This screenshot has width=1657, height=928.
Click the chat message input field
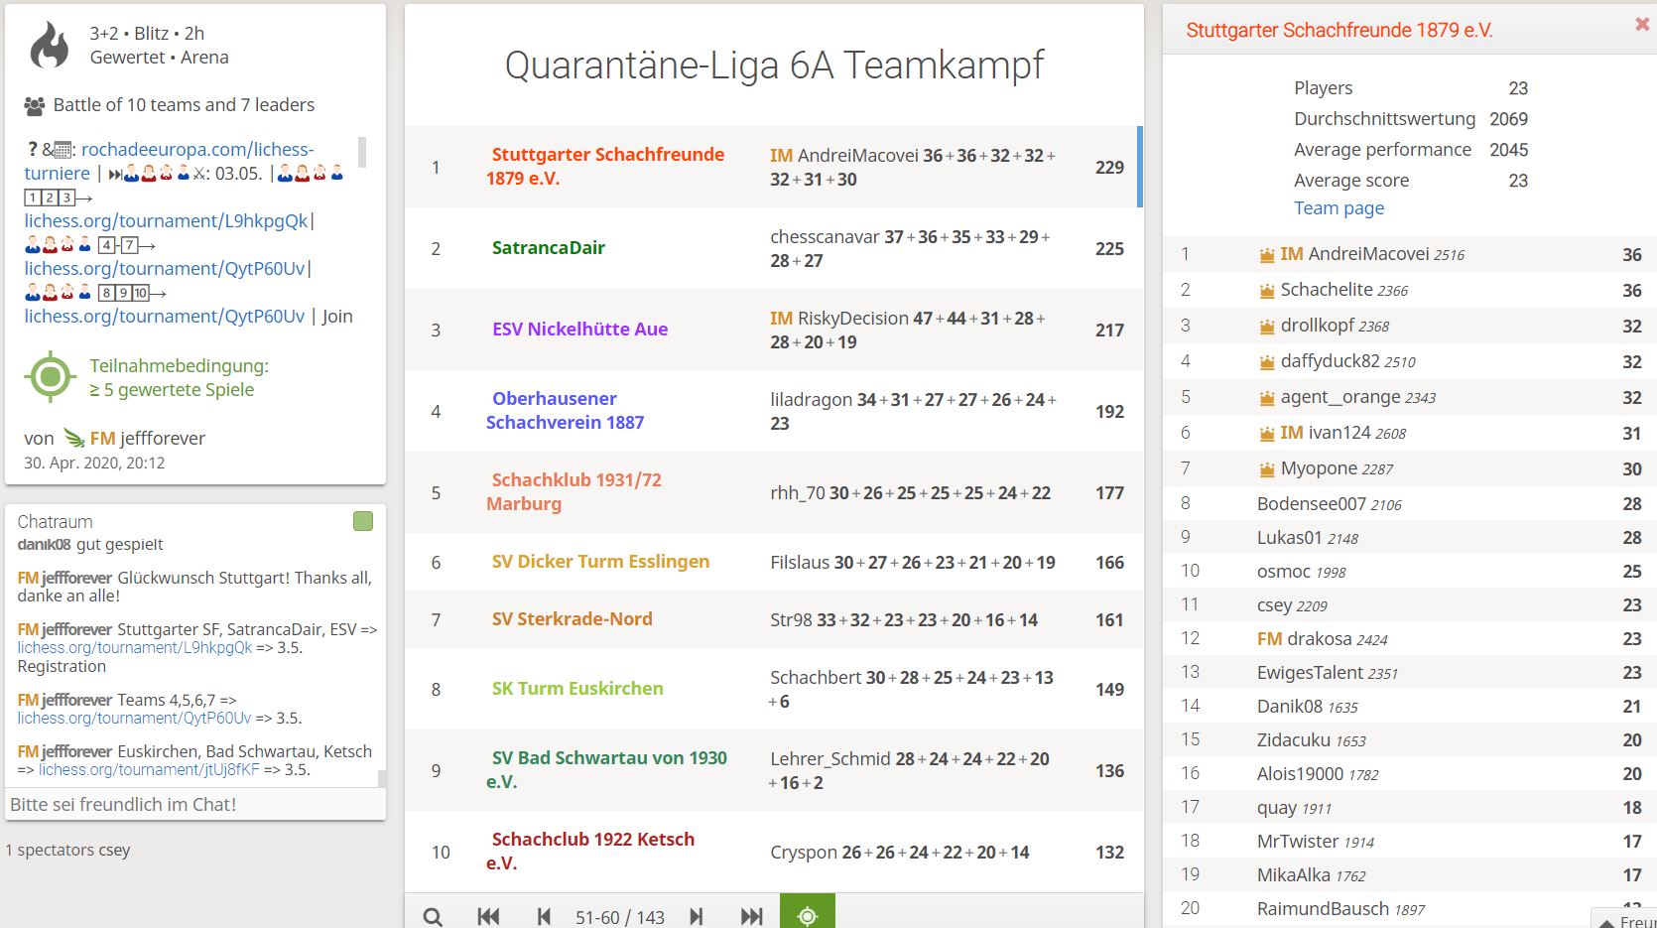point(194,804)
